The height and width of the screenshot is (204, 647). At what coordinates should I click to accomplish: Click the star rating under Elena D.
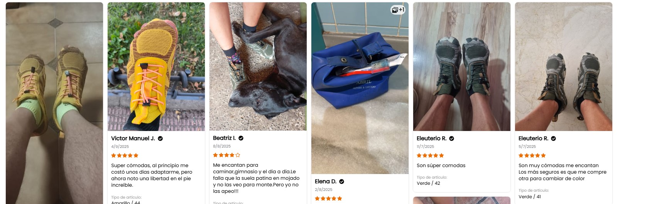click(x=328, y=199)
